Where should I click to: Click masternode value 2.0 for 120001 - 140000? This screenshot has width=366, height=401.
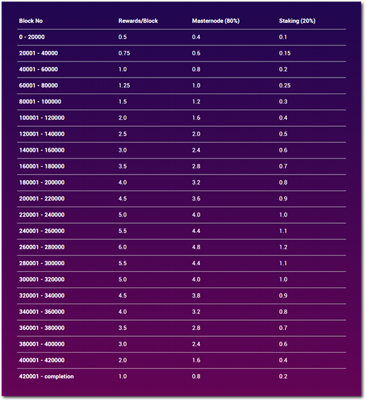196,134
